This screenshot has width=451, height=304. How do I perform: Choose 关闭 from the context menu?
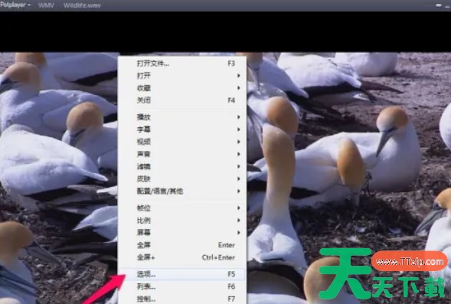(x=182, y=100)
